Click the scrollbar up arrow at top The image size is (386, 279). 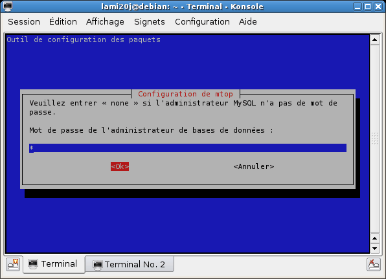tap(375, 39)
